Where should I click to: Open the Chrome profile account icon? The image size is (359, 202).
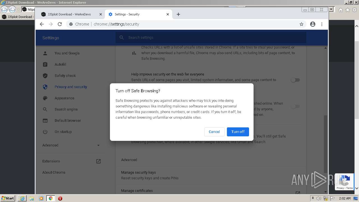click(313, 24)
